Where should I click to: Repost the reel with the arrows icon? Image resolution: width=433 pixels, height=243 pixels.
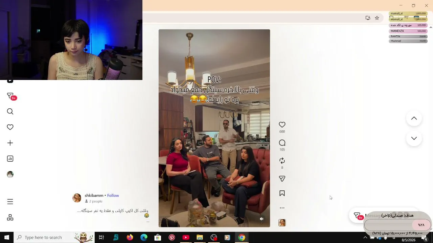(x=282, y=161)
